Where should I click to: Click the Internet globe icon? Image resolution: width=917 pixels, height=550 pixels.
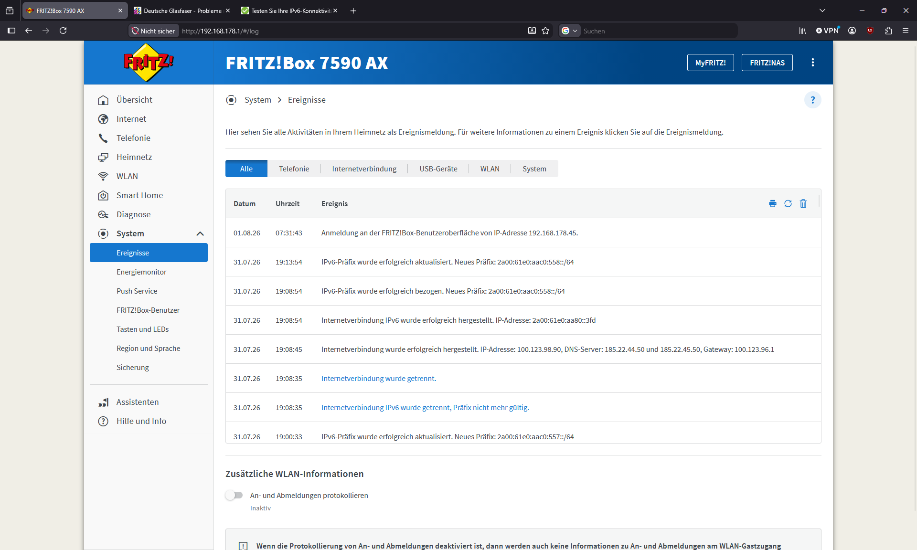[x=103, y=119]
